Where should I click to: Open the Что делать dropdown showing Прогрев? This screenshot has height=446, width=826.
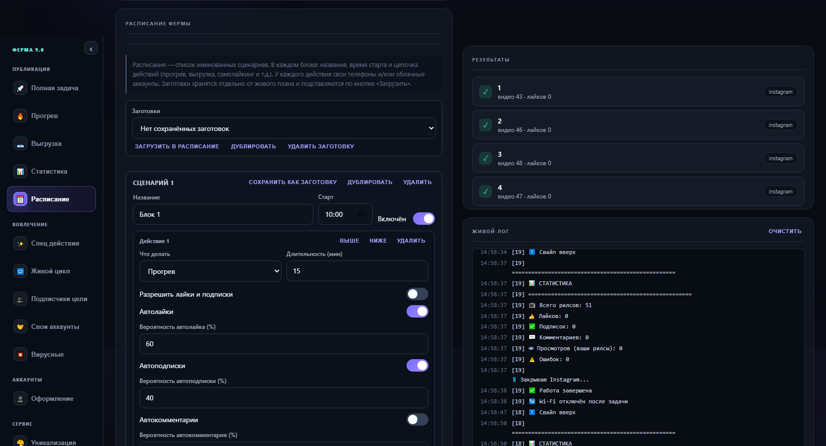(210, 271)
